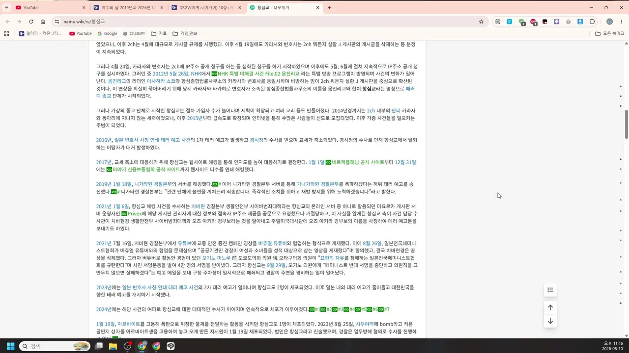Jump to page bottom with down-arrow button
The width and height of the screenshot is (629, 353).
(x=550, y=321)
